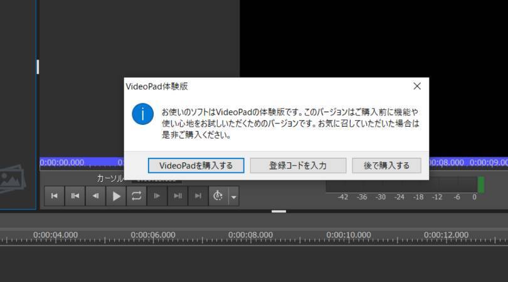Click the blue preview bar at 0:00:00.000
This screenshot has height=282, width=508.
click(x=62, y=162)
